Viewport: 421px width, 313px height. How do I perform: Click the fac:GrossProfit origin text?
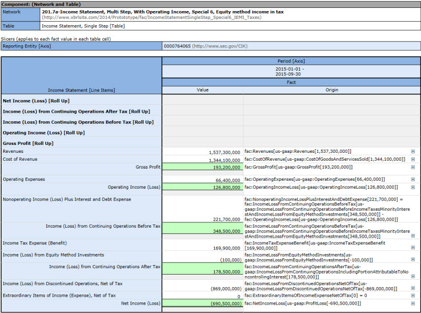298,167
